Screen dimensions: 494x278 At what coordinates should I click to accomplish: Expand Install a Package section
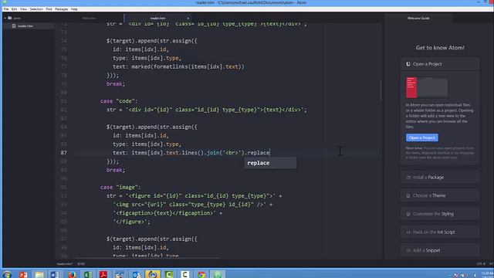[x=440, y=178]
